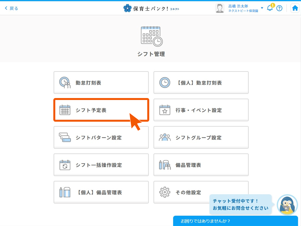This screenshot has height=226, width=301.
Task: Click the chat mascot owl icon
Action: (x=287, y=205)
